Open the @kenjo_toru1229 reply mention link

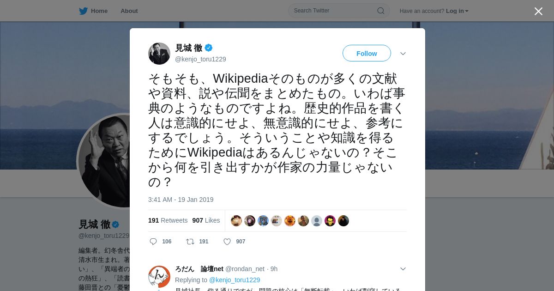coord(235,280)
